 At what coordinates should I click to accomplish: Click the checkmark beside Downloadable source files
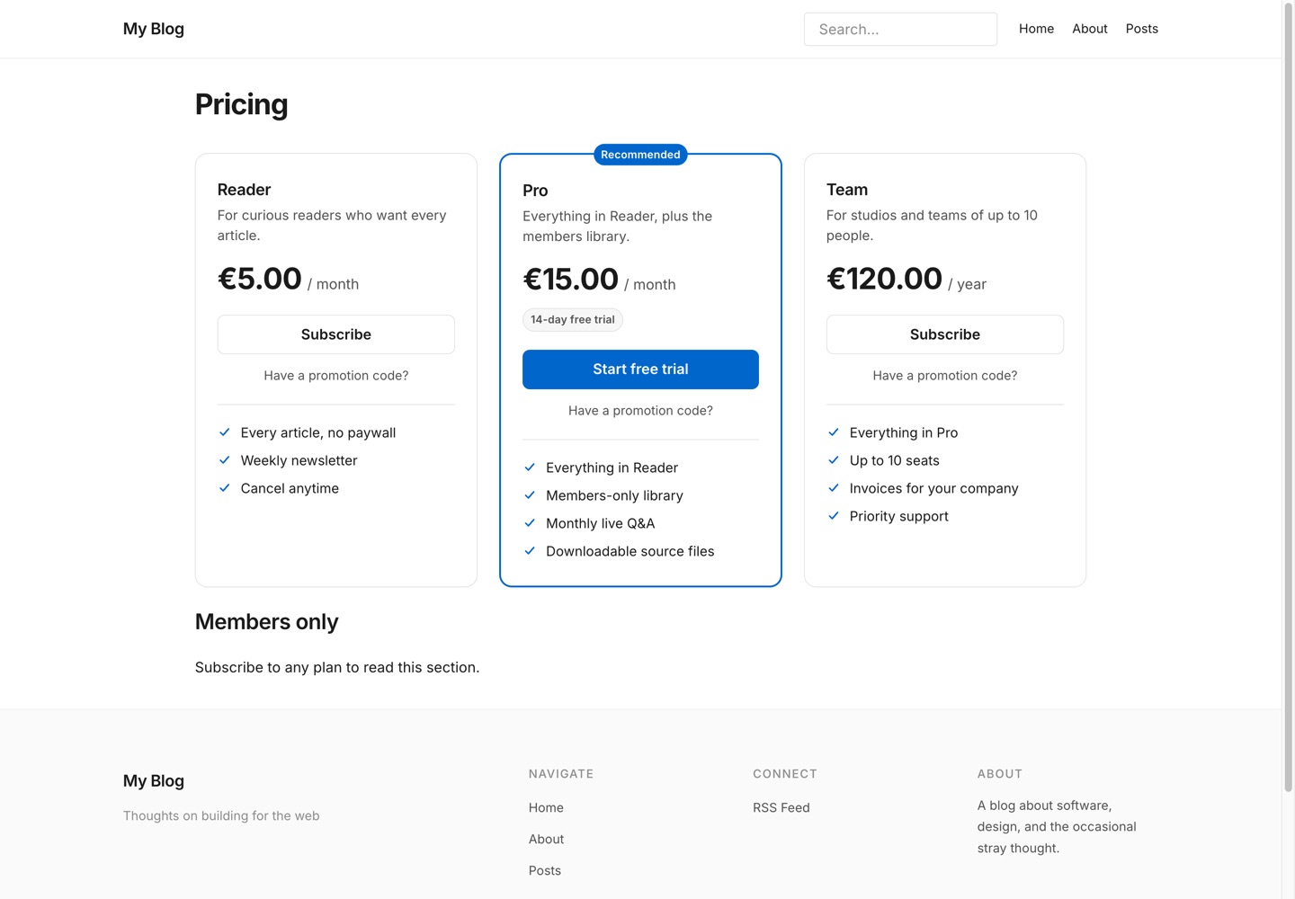coord(530,551)
